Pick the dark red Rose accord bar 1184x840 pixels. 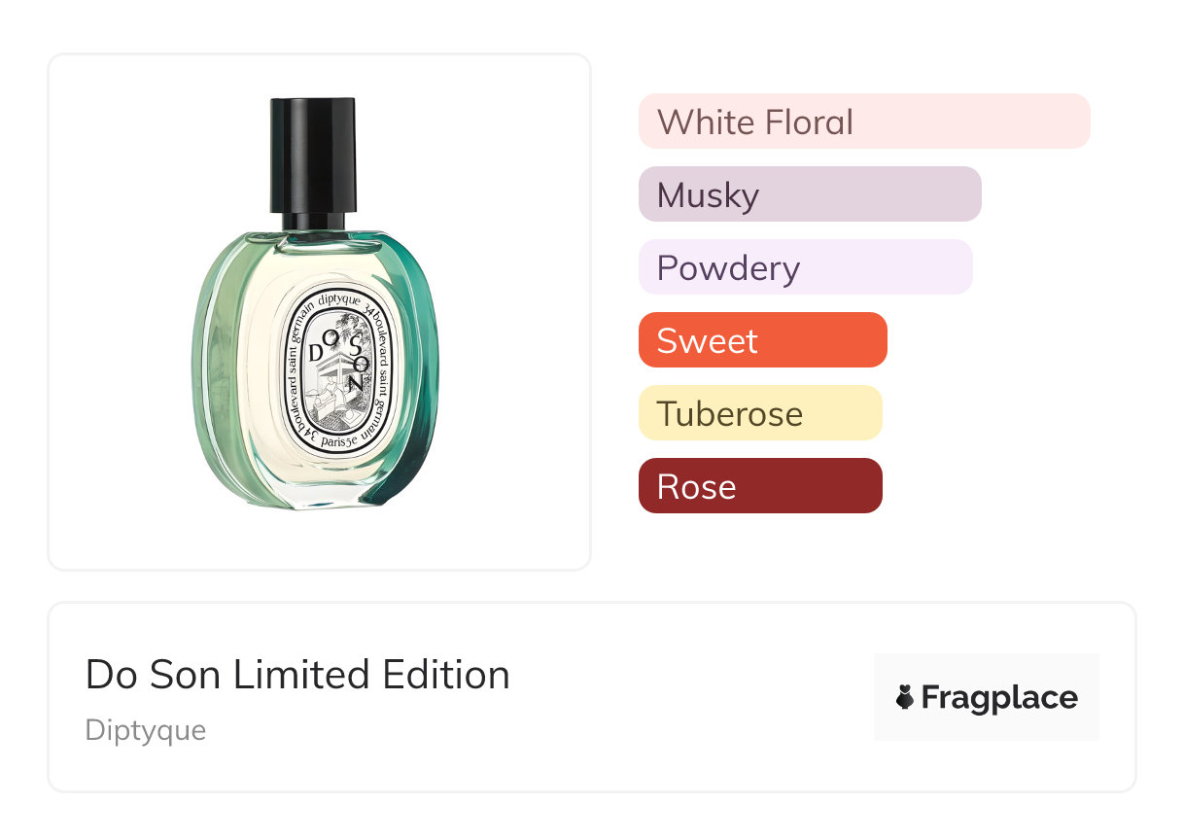759,486
